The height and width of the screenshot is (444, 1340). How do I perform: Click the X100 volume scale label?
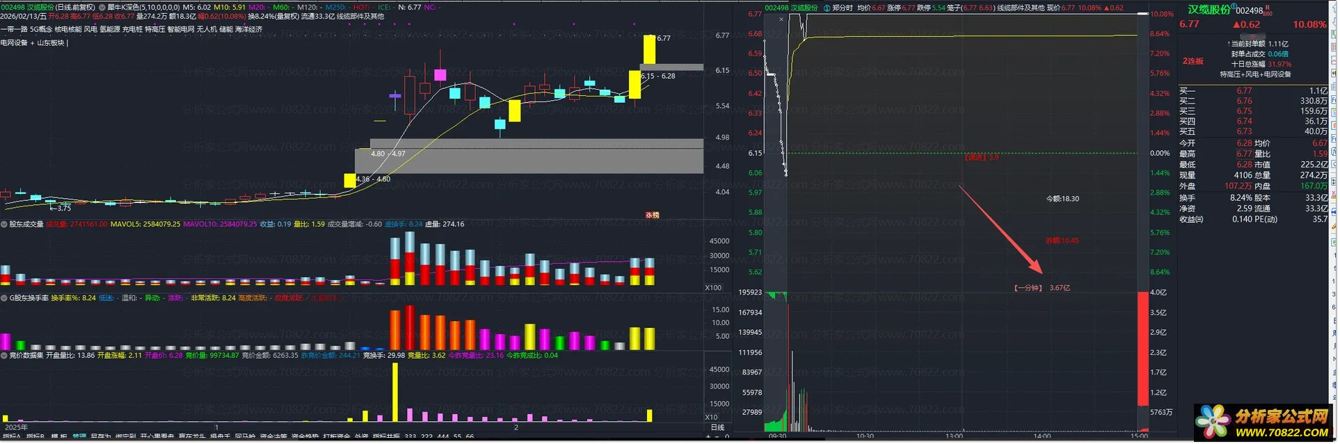[713, 288]
